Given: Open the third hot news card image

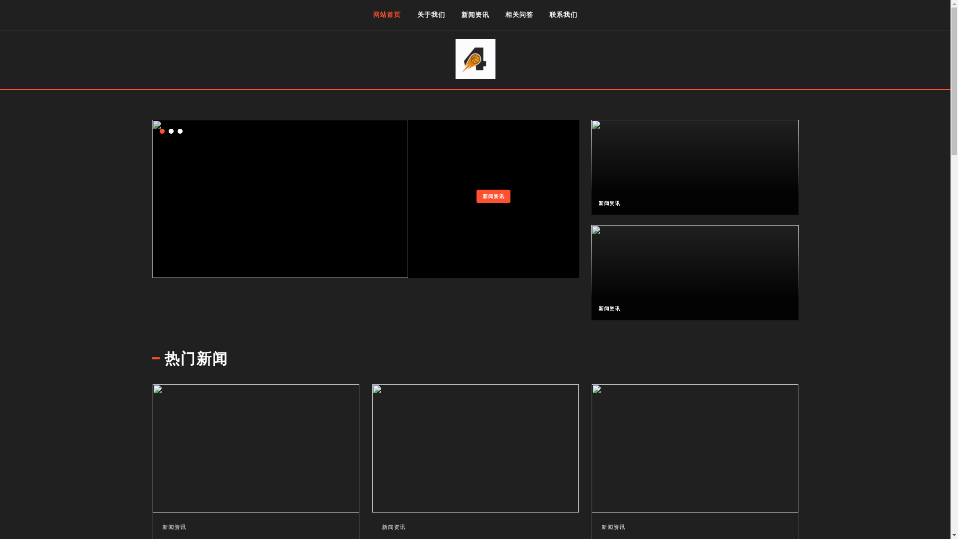Looking at the screenshot, I should coord(695,448).
